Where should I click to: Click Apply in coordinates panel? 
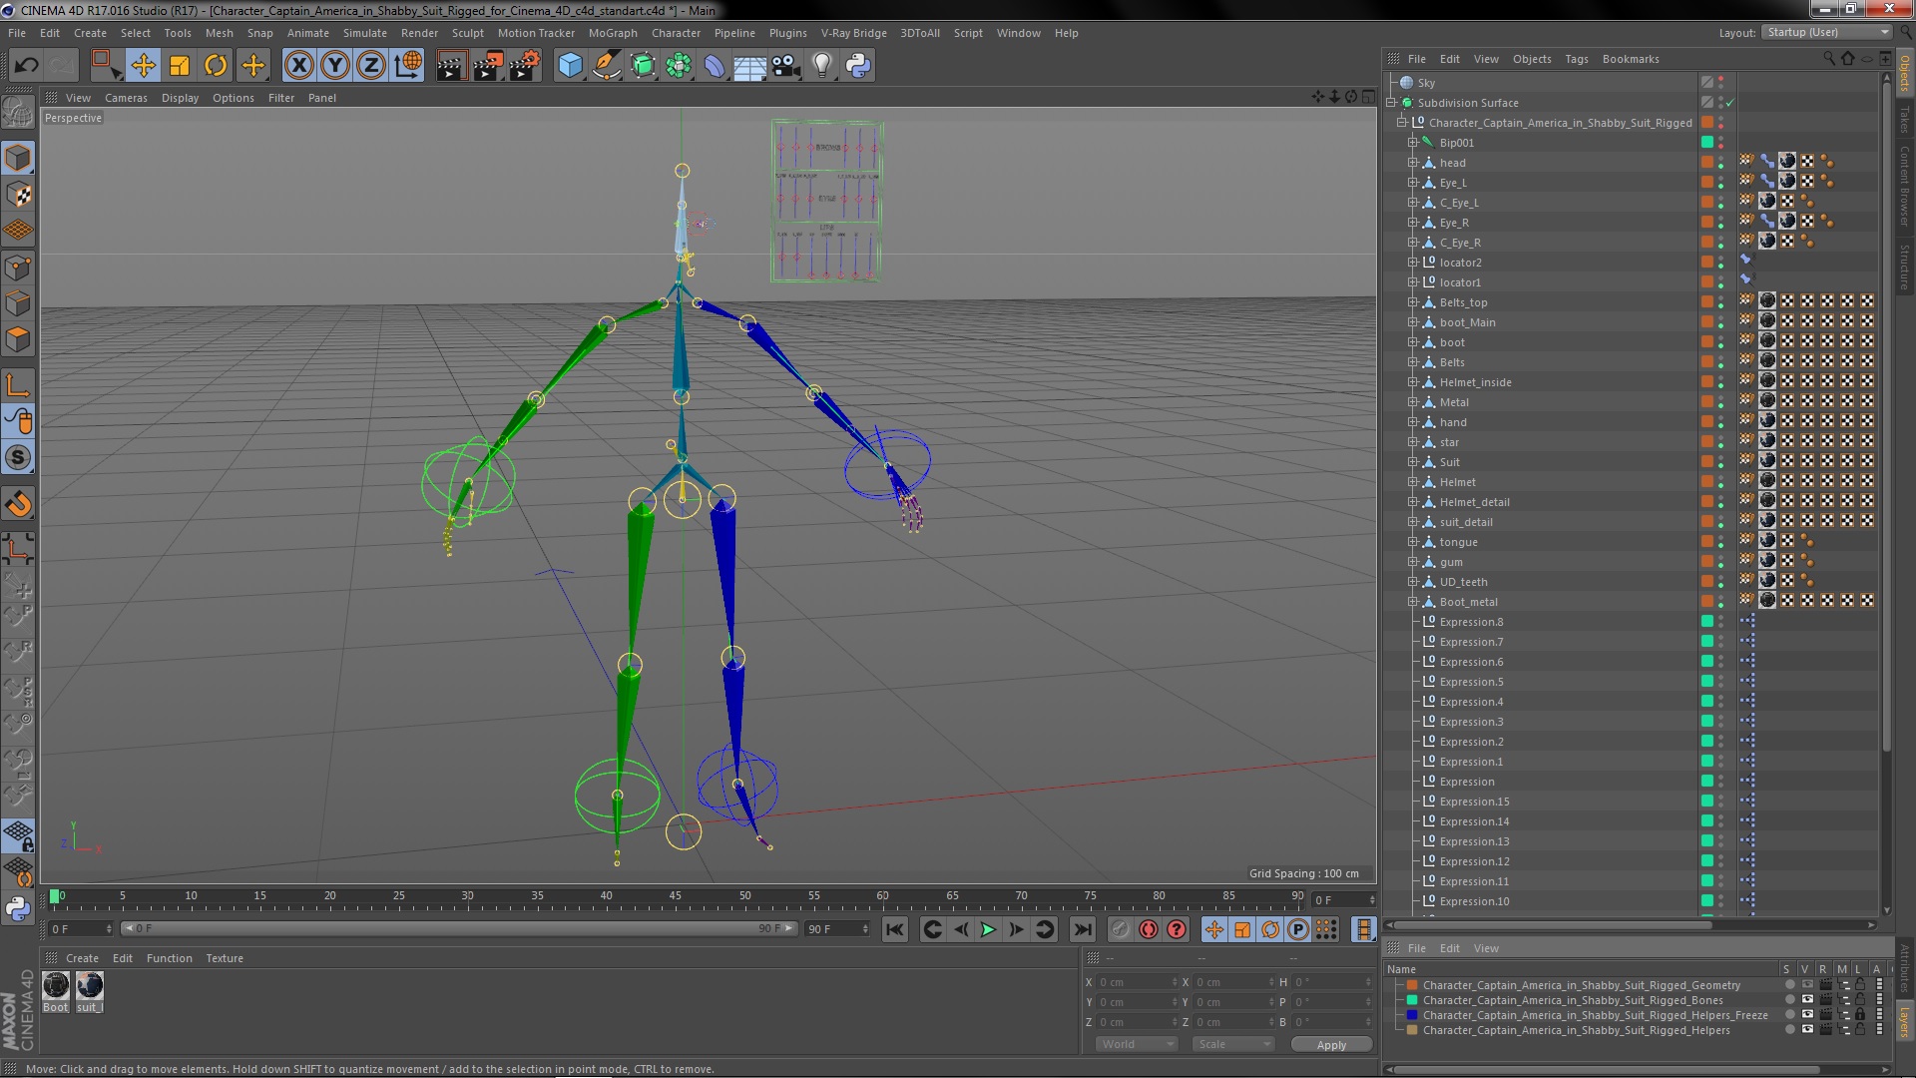[1331, 1045]
